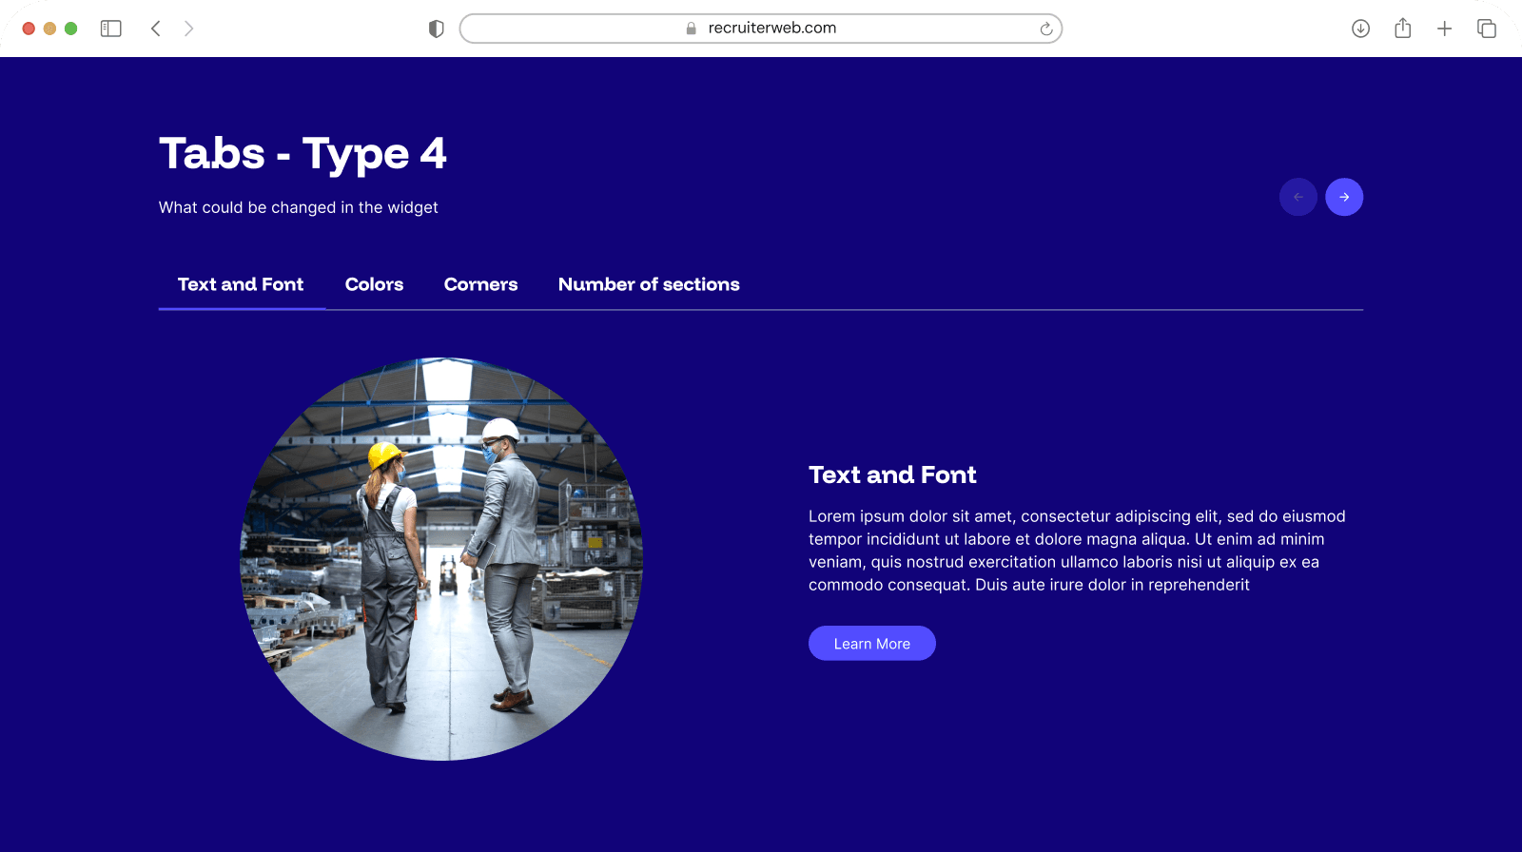This screenshot has height=852, width=1522.
Task: Click the recruiterweb.com address bar
Action: [760, 29]
